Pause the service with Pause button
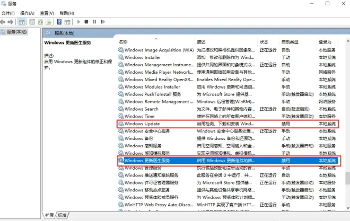 point(94,22)
